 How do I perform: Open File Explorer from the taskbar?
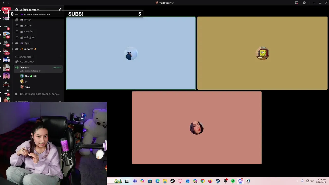pyautogui.click(x=165, y=181)
